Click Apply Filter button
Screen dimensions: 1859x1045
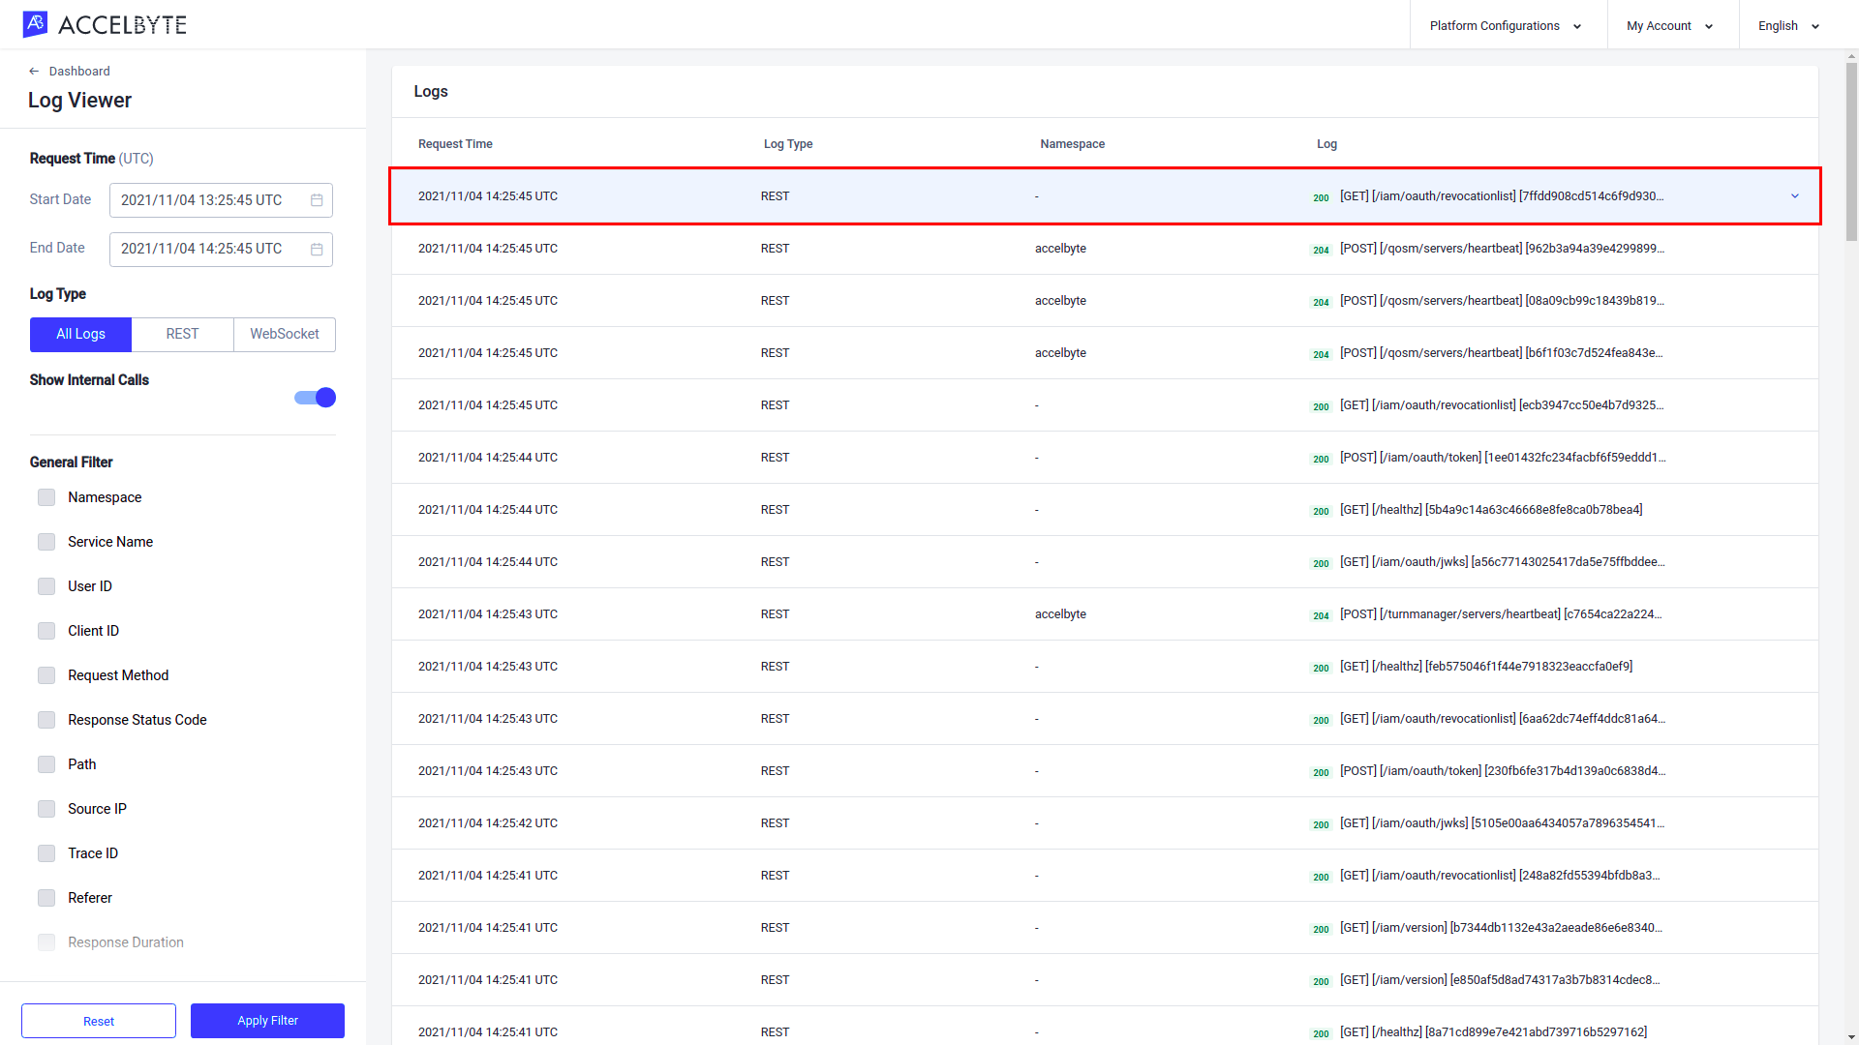(267, 1021)
